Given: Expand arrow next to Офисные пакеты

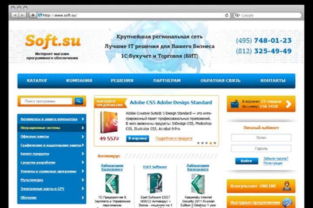Looking at the screenshot, I should tap(83, 136).
